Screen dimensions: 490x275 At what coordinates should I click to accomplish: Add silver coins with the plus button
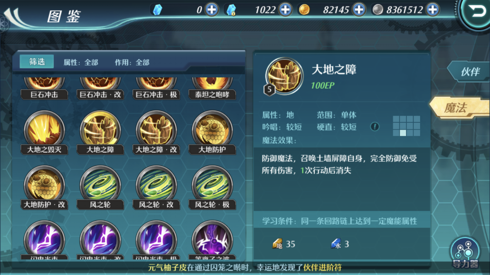433,10
